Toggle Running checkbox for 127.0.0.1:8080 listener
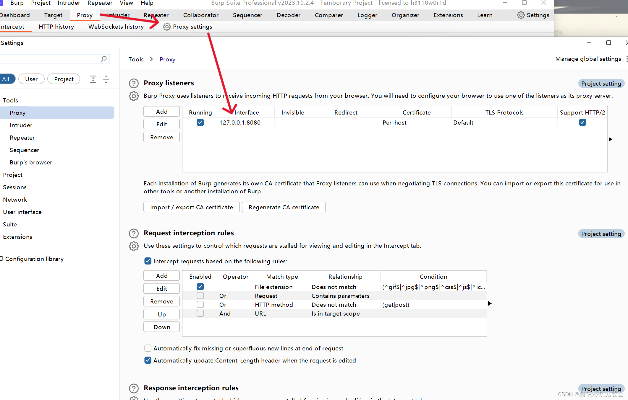This screenshot has width=628, height=400. (x=200, y=123)
